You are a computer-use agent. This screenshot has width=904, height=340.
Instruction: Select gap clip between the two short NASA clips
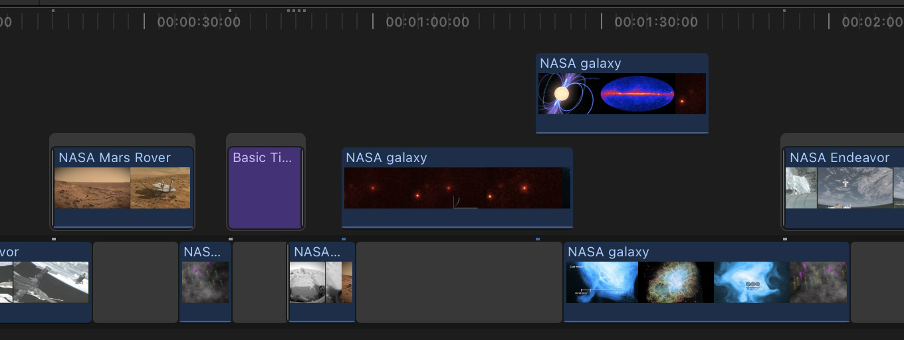[x=260, y=282]
